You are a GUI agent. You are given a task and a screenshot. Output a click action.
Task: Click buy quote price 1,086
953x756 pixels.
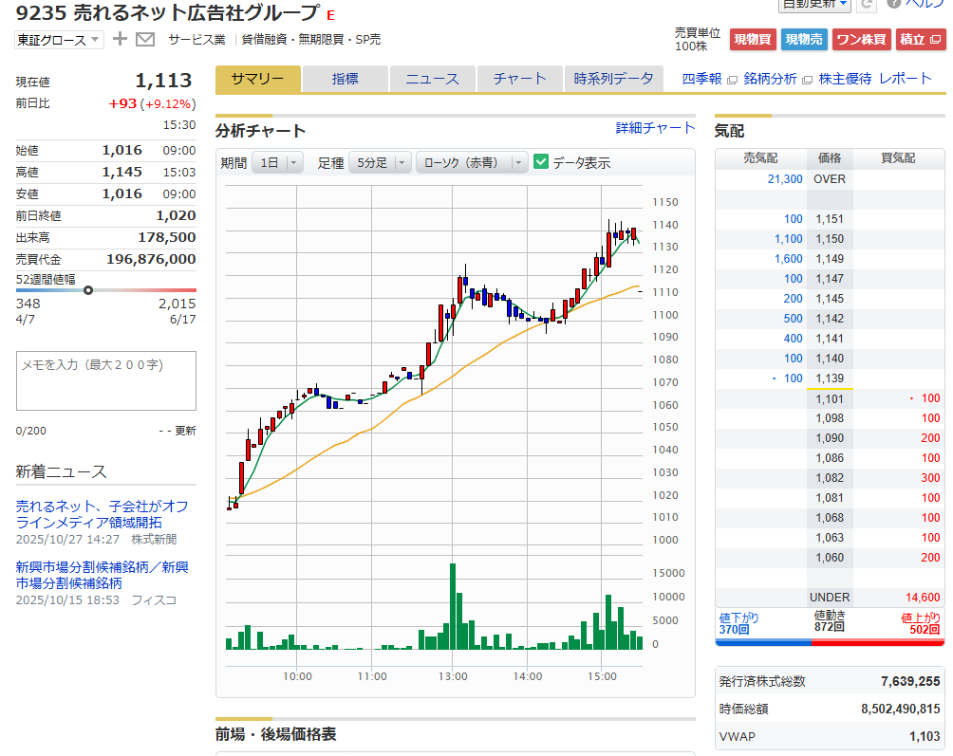[830, 458]
